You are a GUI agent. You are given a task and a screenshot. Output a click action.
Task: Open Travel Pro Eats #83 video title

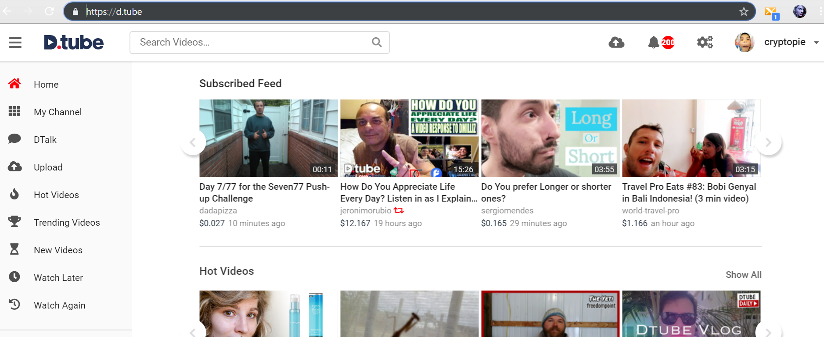tap(689, 192)
